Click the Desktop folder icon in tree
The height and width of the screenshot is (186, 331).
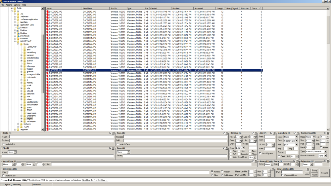[x=18, y=33]
